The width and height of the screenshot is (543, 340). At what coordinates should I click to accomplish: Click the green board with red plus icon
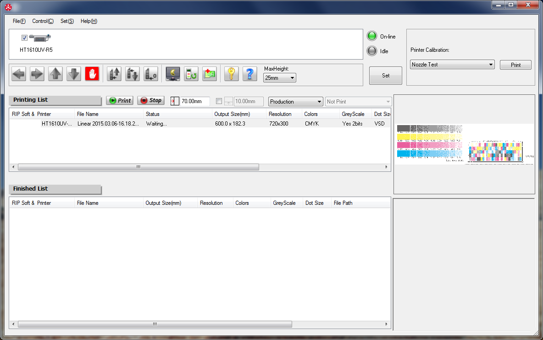pos(210,74)
